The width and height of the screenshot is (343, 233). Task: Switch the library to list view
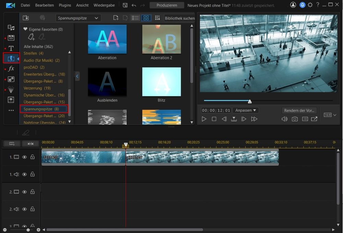135,18
